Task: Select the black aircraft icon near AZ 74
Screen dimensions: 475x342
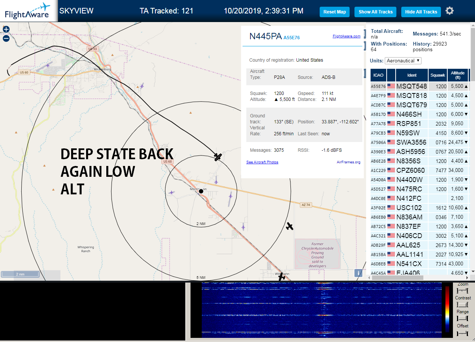Action: [289, 226]
